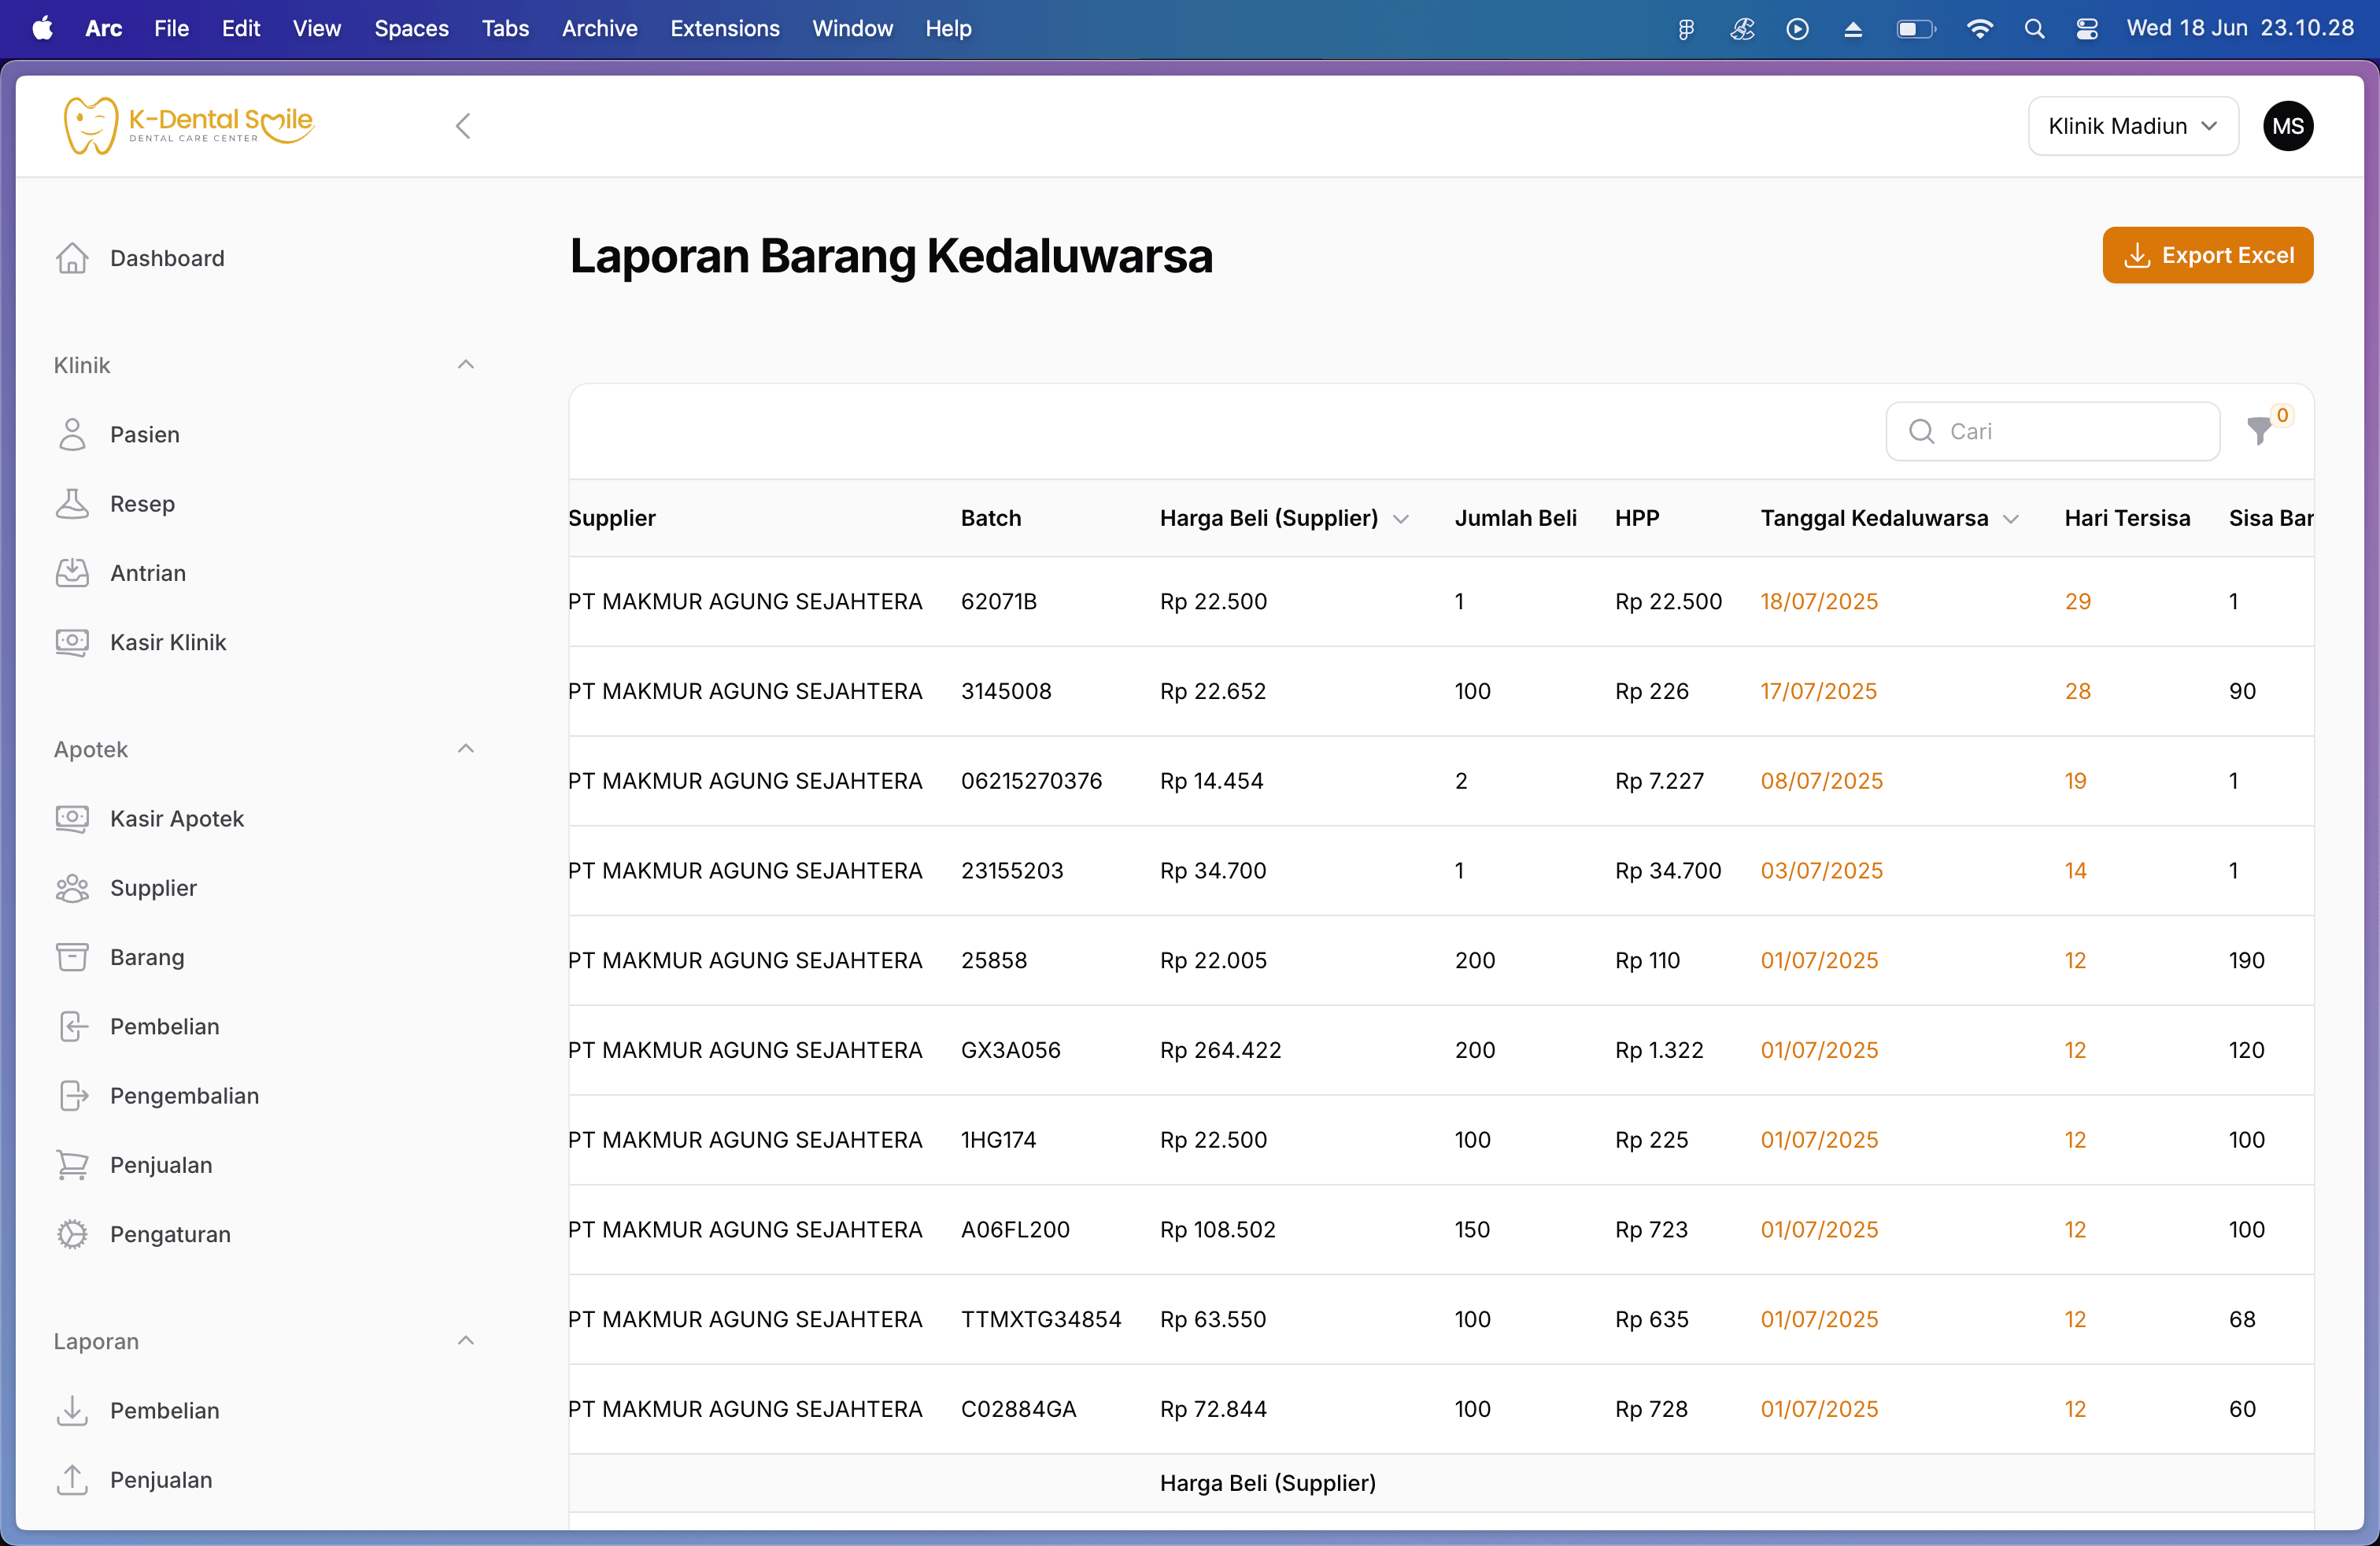This screenshot has height=1546, width=2380.
Task: Open macOS Control Center toggle icon
Action: [2087, 29]
